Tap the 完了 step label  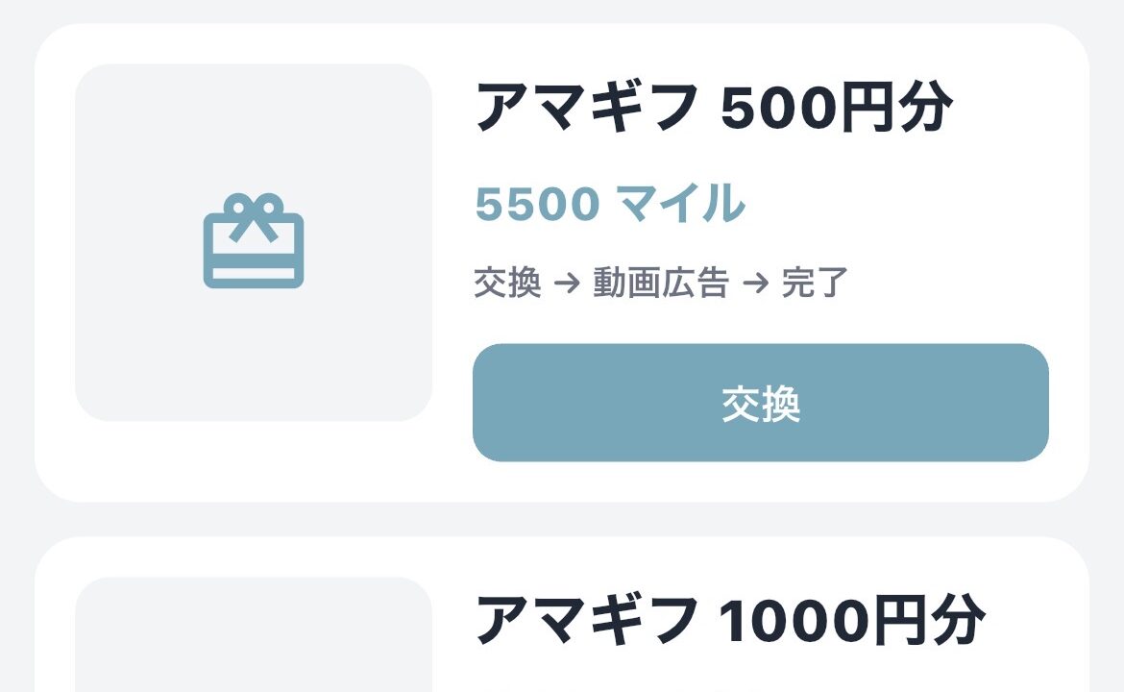pos(814,284)
